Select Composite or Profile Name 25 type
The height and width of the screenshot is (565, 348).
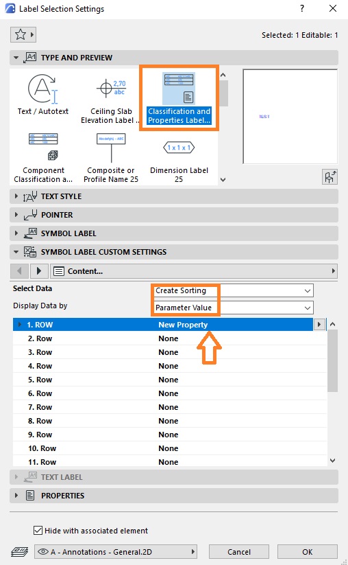tap(111, 157)
